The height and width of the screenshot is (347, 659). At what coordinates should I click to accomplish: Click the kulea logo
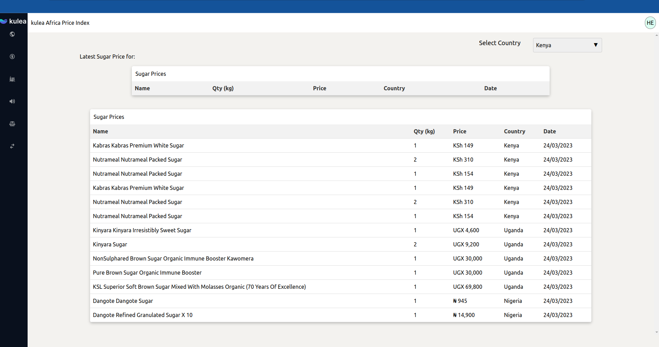coord(13,21)
